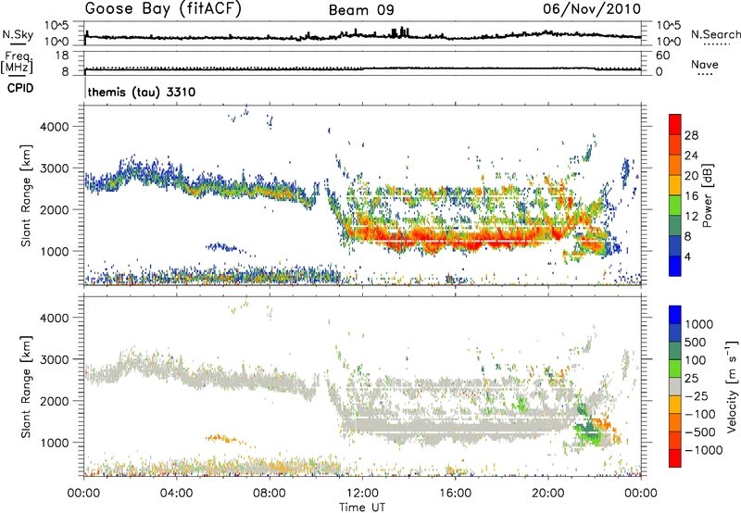Click the 'CPID' label

20,88
